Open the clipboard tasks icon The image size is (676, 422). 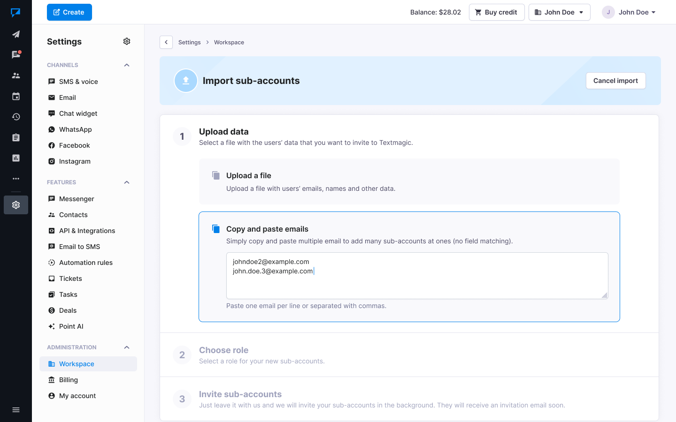point(16,137)
